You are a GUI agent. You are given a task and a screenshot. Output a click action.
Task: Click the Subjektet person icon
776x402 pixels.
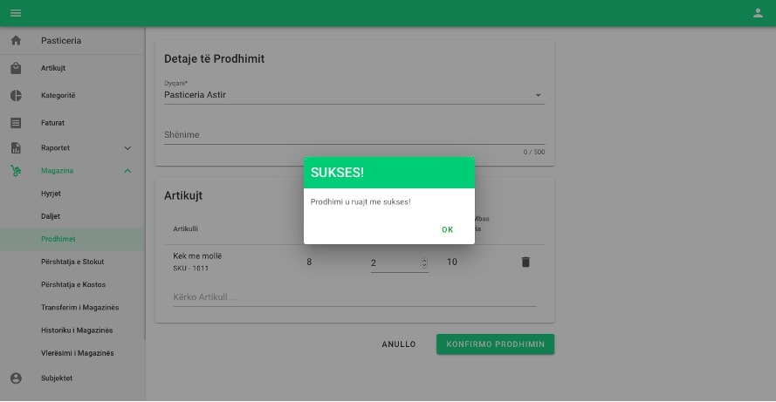[16, 378]
